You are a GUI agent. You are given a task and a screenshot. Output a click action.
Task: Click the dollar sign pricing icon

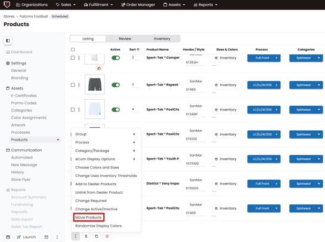pos(86,236)
